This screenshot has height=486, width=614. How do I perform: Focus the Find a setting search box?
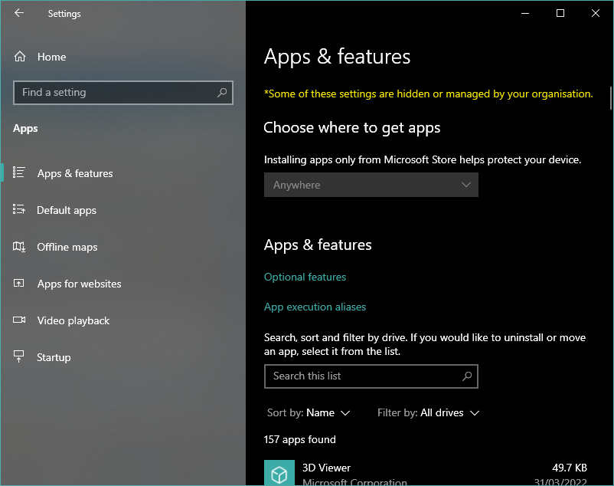(x=115, y=93)
